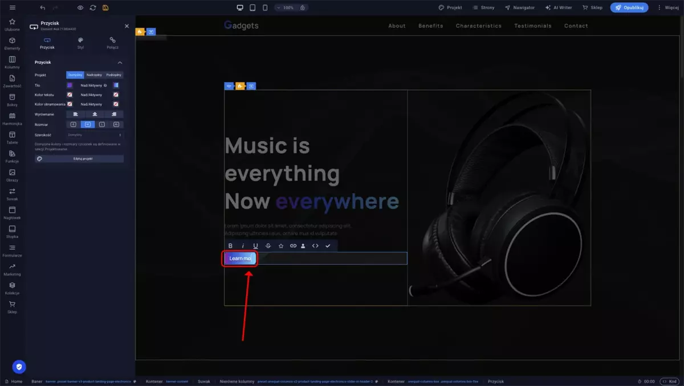Open the Tło background color swatch
Image resolution: width=684 pixels, height=386 pixels.
click(x=70, y=85)
